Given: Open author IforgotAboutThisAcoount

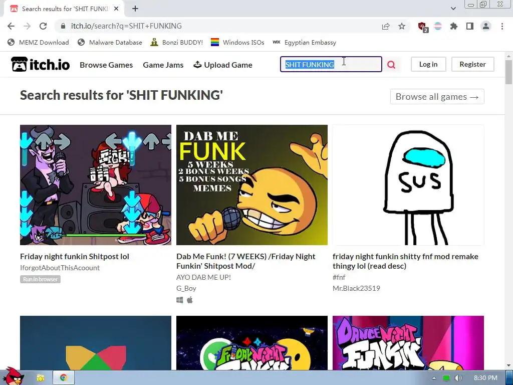Looking at the screenshot, I should 60,268.
